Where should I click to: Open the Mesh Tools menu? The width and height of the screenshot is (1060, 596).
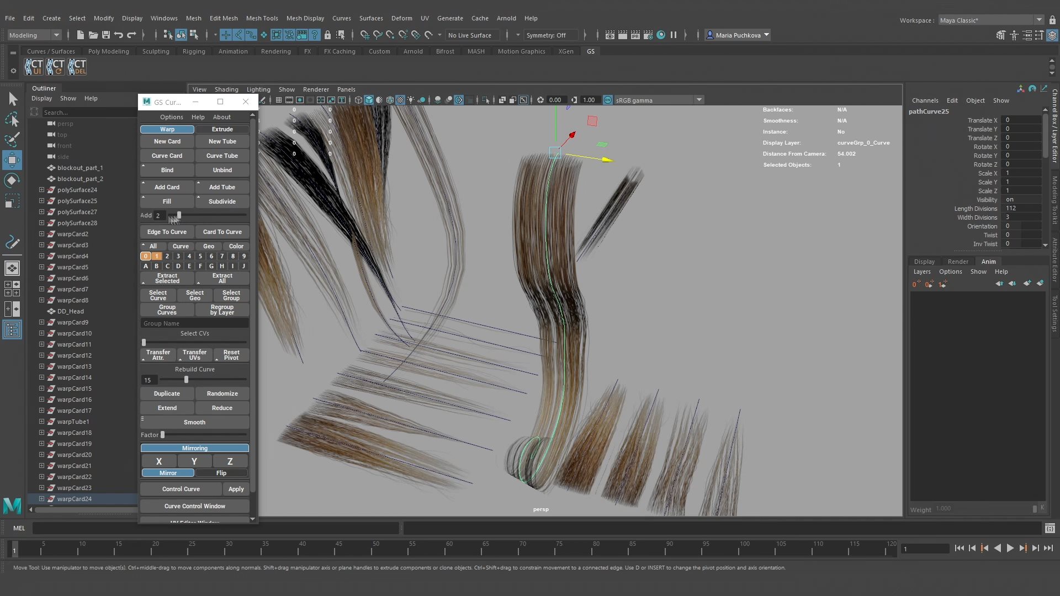tap(262, 18)
